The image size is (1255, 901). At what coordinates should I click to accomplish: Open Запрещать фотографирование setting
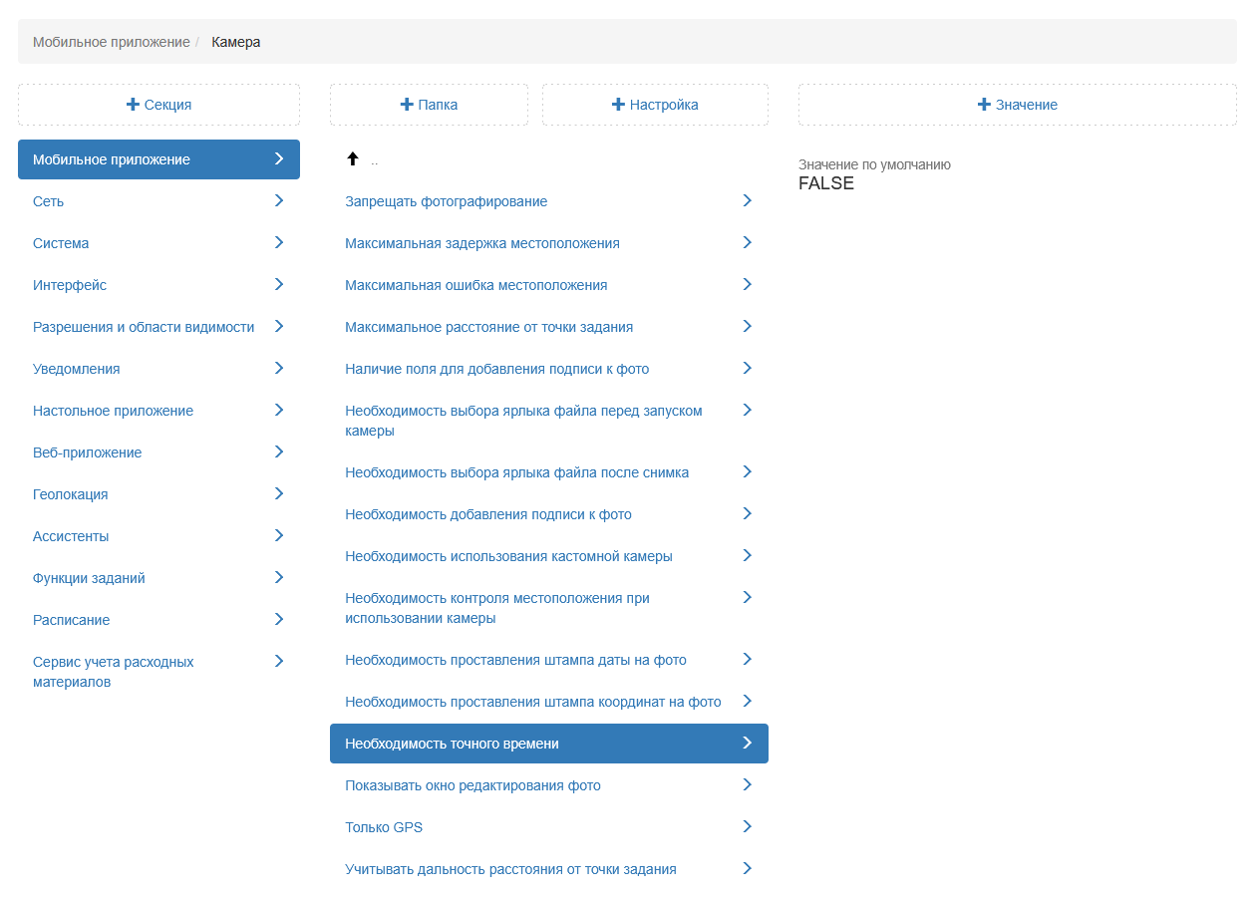(x=446, y=201)
